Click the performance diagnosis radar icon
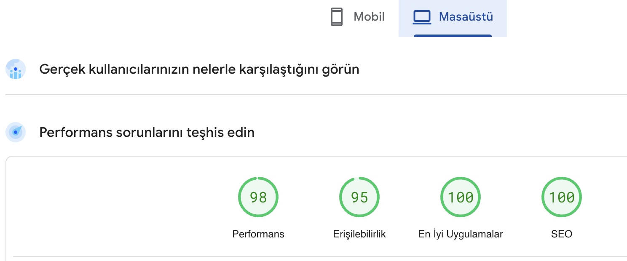Screen dimensions: 627x261 (x=16, y=132)
